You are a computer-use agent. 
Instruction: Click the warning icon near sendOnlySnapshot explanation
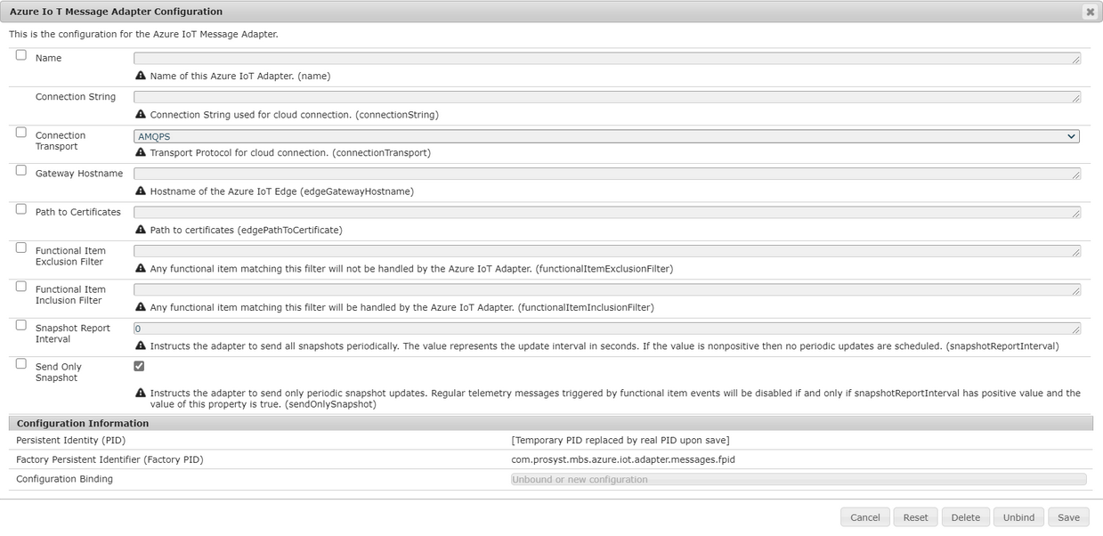coord(141,392)
